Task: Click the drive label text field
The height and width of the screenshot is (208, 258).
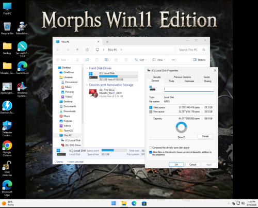Action: (x=189, y=89)
